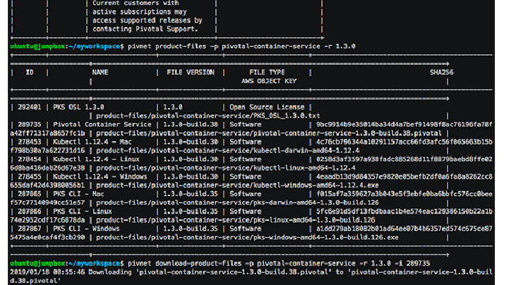The width and height of the screenshot is (507, 285).
Task: Click the name Kubectl 1.12.4 - Mac
Action: coord(92,142)
